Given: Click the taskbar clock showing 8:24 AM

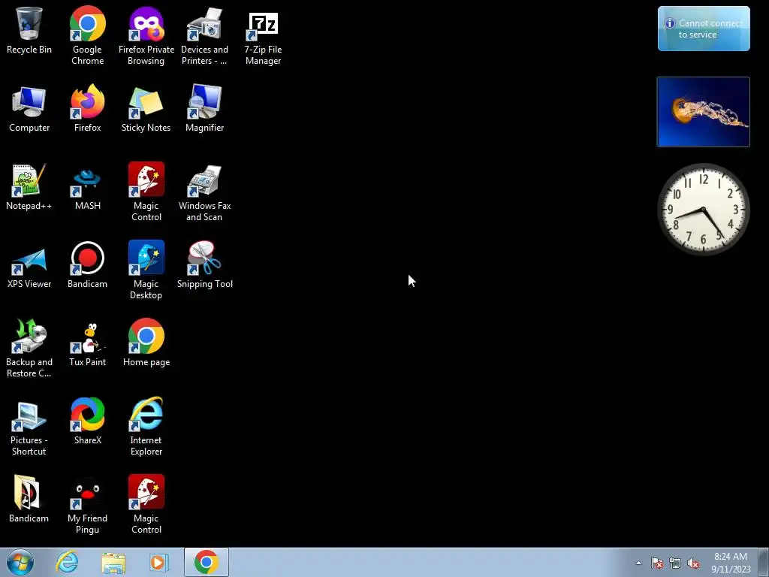Looking at the screenshot, I should pos(731,563).
